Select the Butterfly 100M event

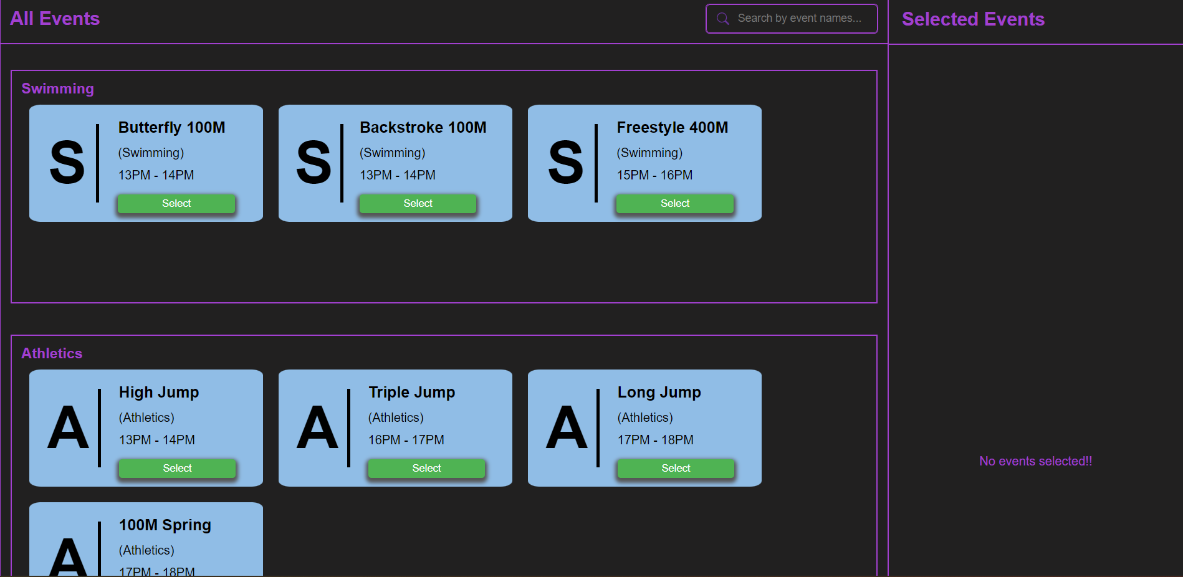point(176,204)
